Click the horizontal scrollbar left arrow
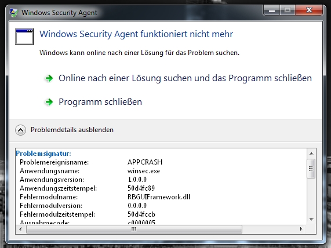Viewport: 331px width, 248px height. point(20,229)
